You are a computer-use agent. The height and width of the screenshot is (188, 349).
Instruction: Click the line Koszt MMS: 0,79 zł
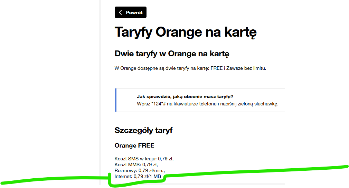pos(136,164)
